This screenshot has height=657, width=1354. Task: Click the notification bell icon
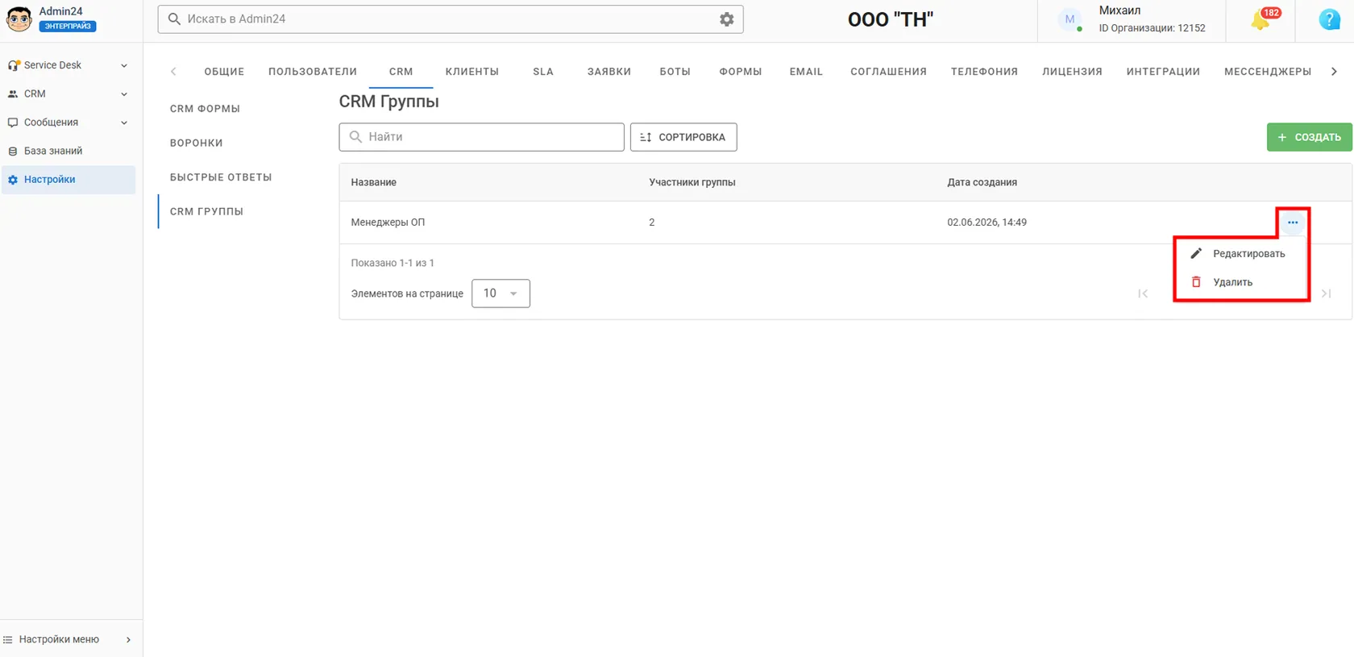coord(1260,20)
